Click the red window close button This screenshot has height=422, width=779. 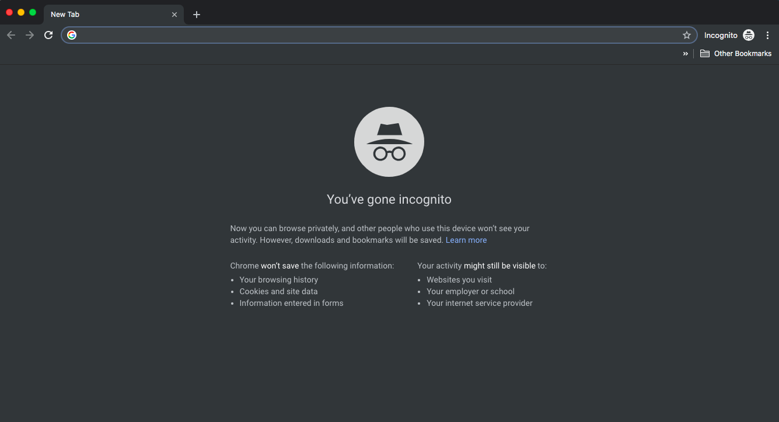[9, 12]
